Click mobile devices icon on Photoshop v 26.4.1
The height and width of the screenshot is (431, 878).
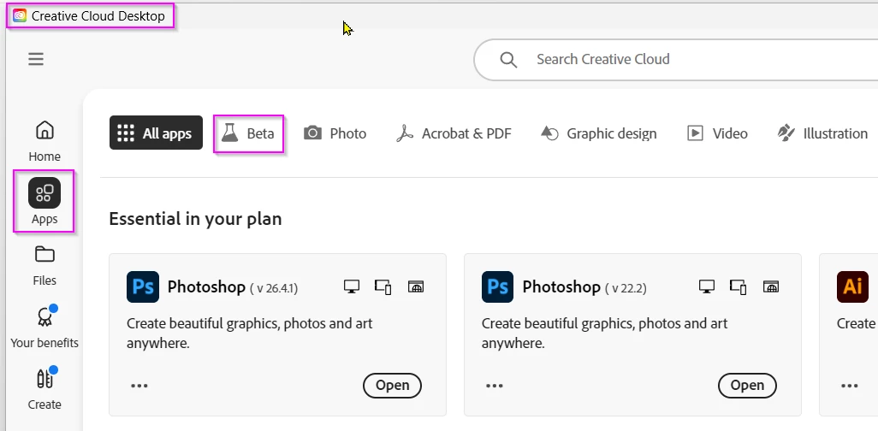pyautogui.click(x=383, y=287)
